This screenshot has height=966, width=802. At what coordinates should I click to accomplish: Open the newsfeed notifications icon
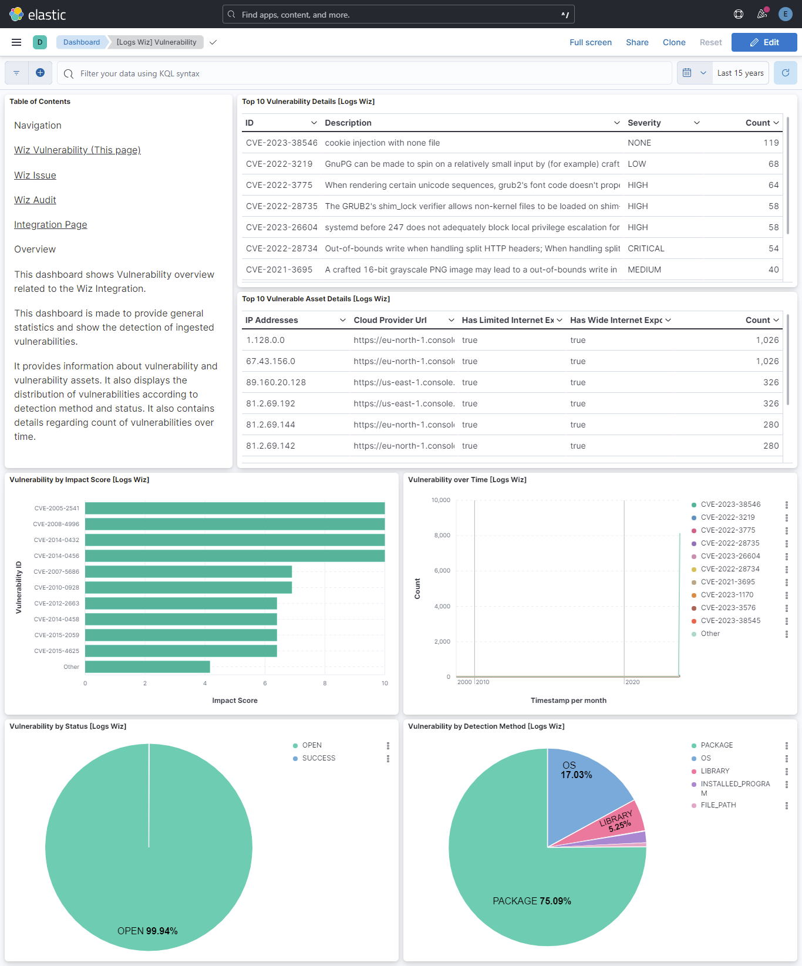[x=762, y=14]
